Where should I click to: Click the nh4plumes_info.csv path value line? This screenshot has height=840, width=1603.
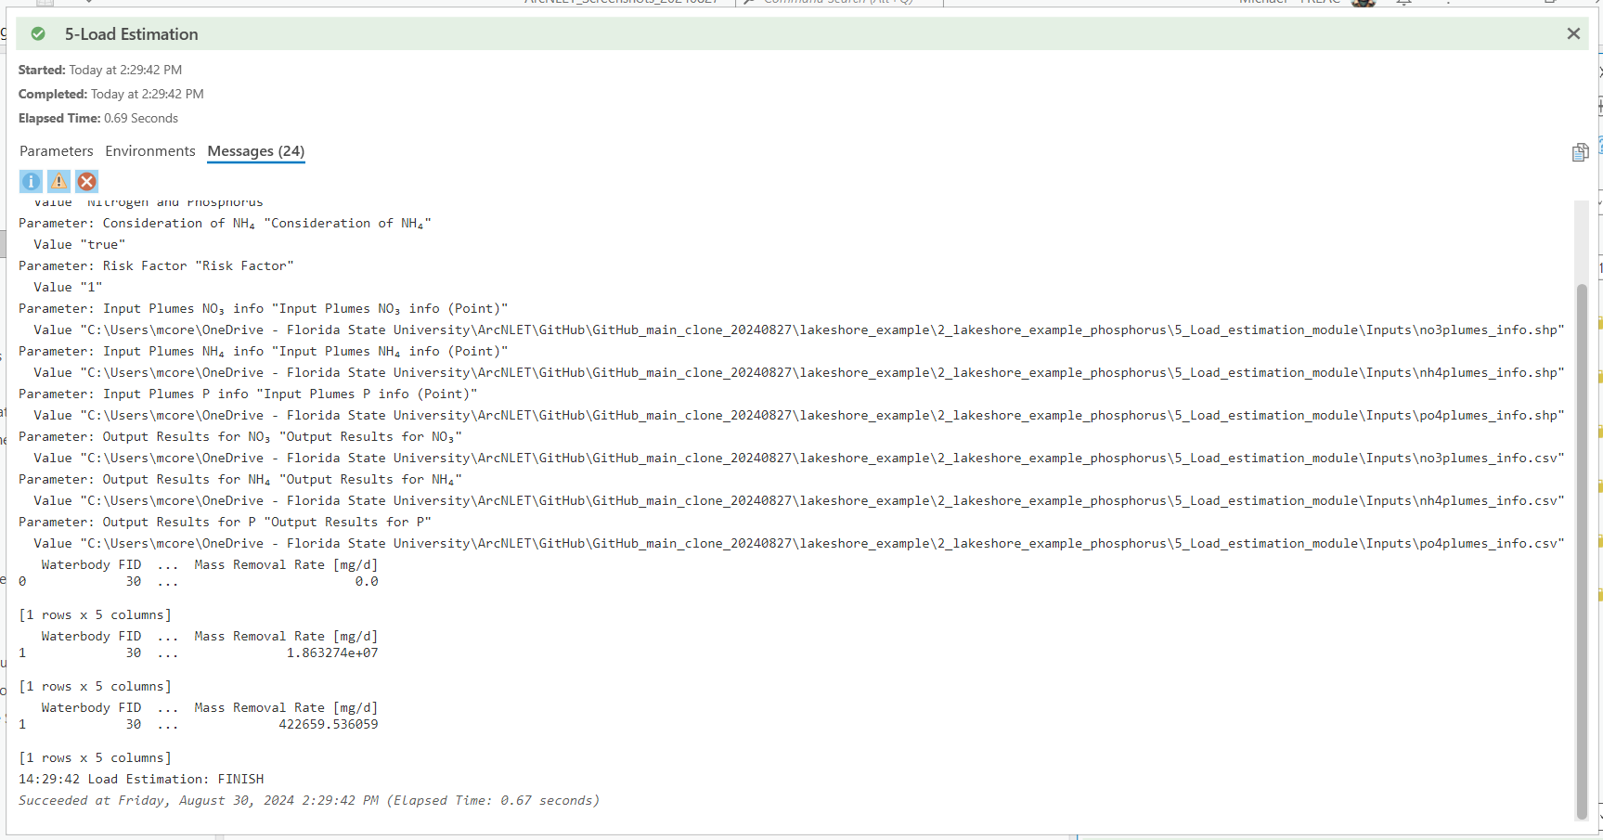coord(799,500)
